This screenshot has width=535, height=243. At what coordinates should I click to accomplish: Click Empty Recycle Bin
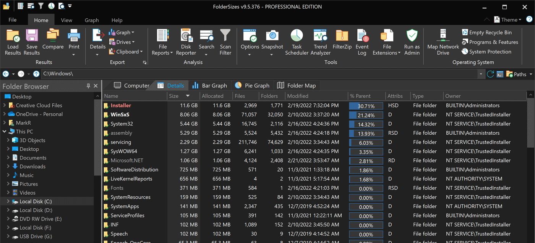(x=486, y=32)
